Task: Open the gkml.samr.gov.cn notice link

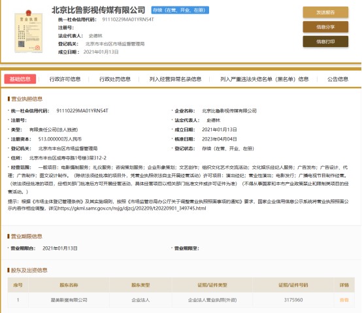Action: click(132, 208)
